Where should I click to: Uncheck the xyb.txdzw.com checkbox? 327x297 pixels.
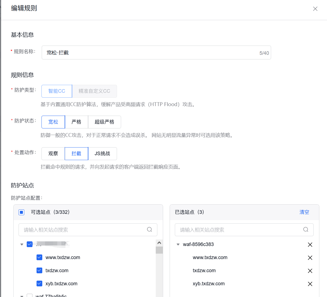pos(39,283)
